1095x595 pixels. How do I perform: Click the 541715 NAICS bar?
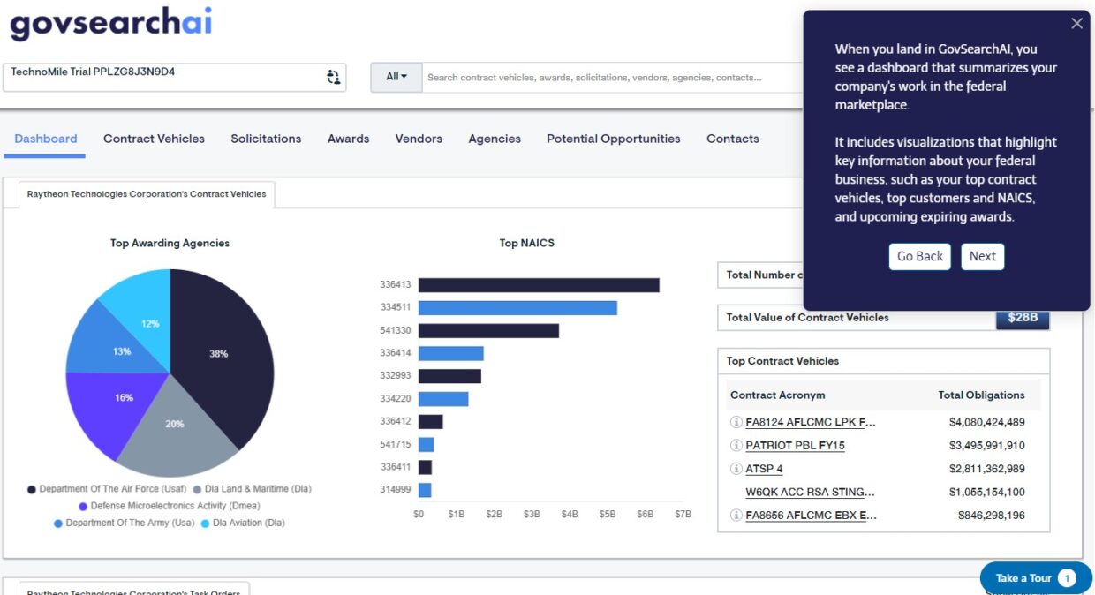427,445
